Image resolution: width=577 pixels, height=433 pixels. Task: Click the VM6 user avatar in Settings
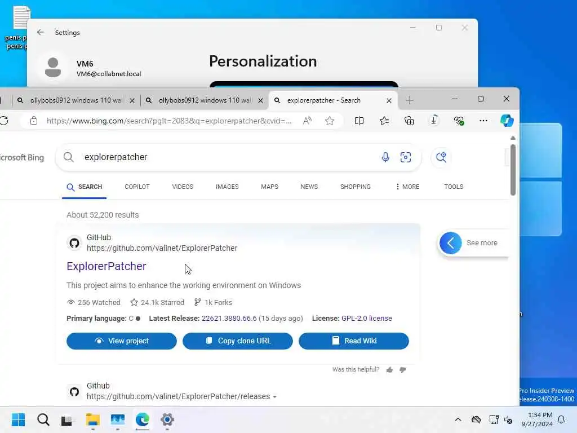click(x=53, y=68)
